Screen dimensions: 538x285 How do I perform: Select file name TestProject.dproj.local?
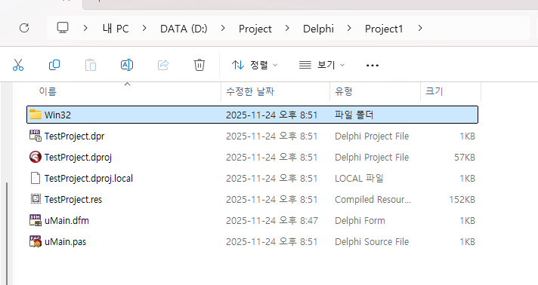(88, 179)
